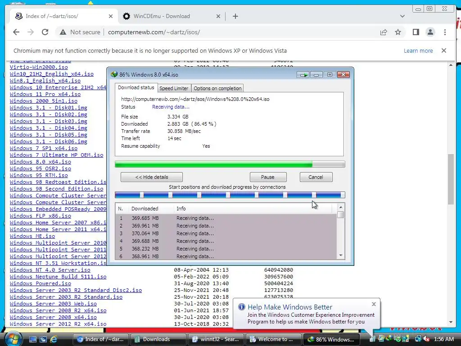Click the Not secure warning icon

pyautogui.click(x=63, y=32)
